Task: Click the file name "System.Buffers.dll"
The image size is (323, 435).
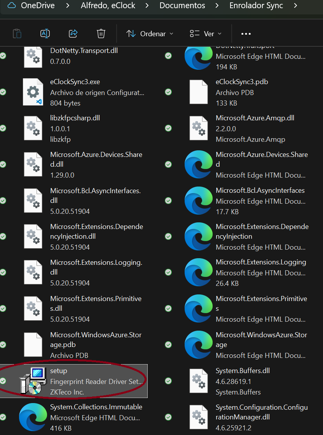Action: (243, 371)
